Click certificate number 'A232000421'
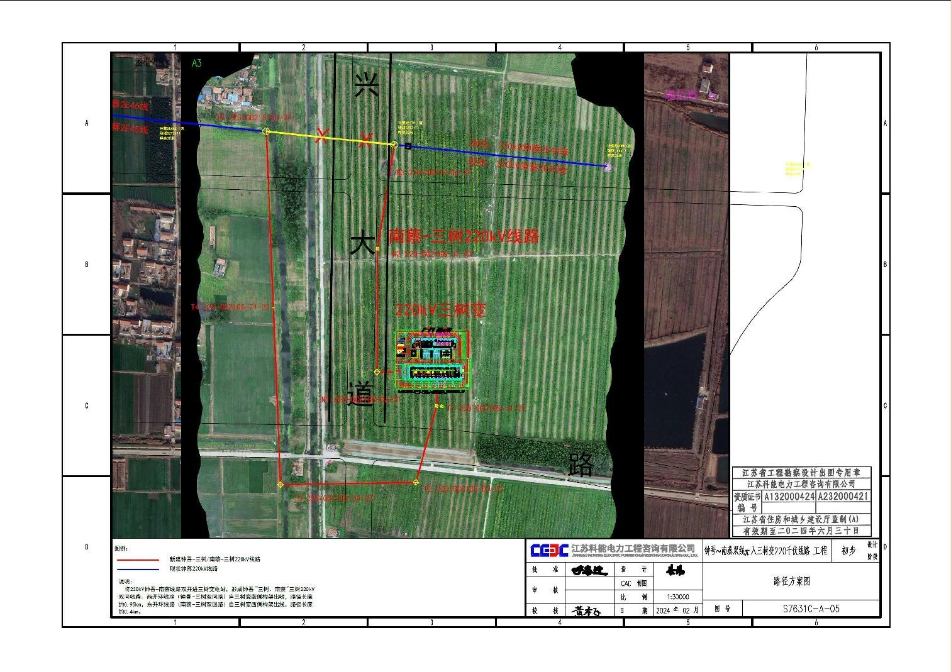This screenshot has height=672, width=951. coord(843,496)
